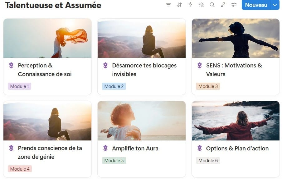Image resolution: width=282 pixels, height=179 pixels.
Task: Open Prends conscience de ta zone de génie
Action: [x=50, y=152]
